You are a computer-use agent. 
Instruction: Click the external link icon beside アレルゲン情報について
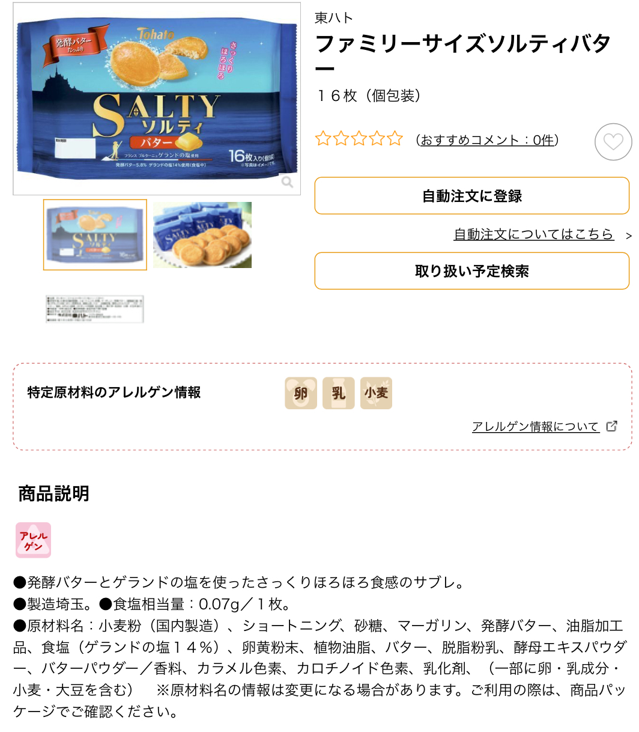click(x=612, y=426)
